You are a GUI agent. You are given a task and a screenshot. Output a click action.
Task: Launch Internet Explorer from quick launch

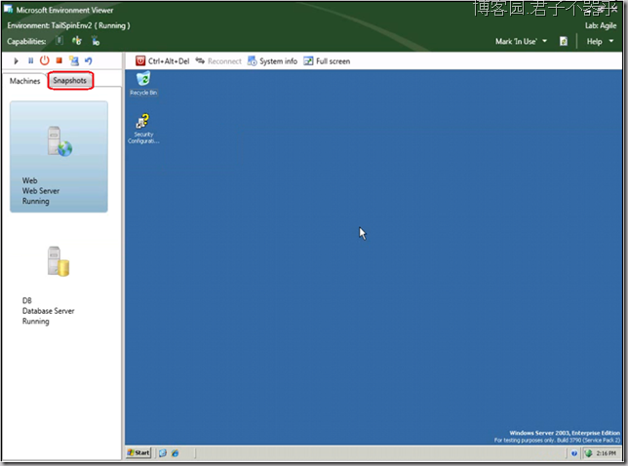(175, 453)
